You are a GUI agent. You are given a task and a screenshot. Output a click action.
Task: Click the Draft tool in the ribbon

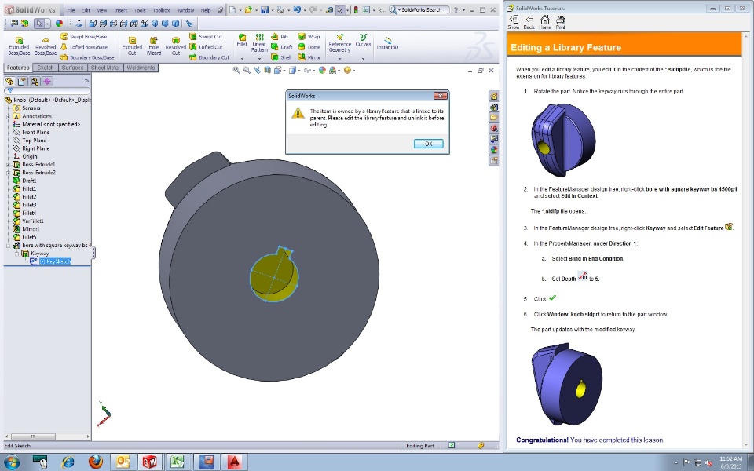point(282,47)
